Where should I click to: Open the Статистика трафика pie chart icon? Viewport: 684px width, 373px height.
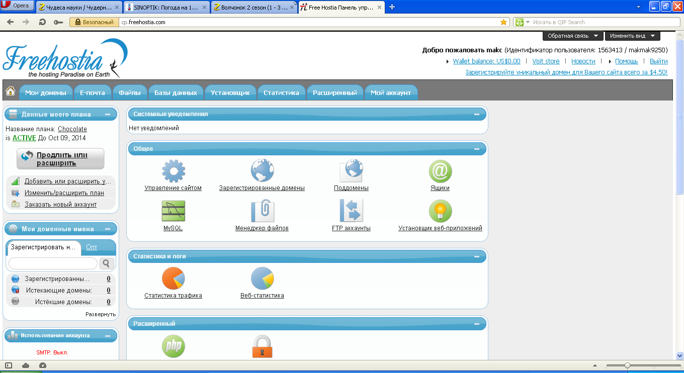click(x=174, y=278)
